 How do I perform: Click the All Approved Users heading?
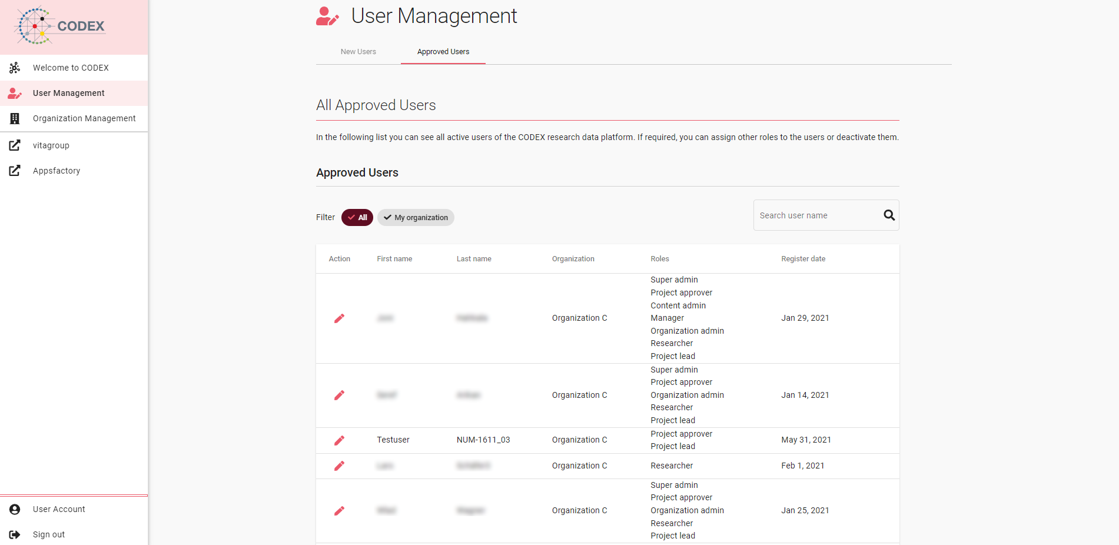point(376,105)
